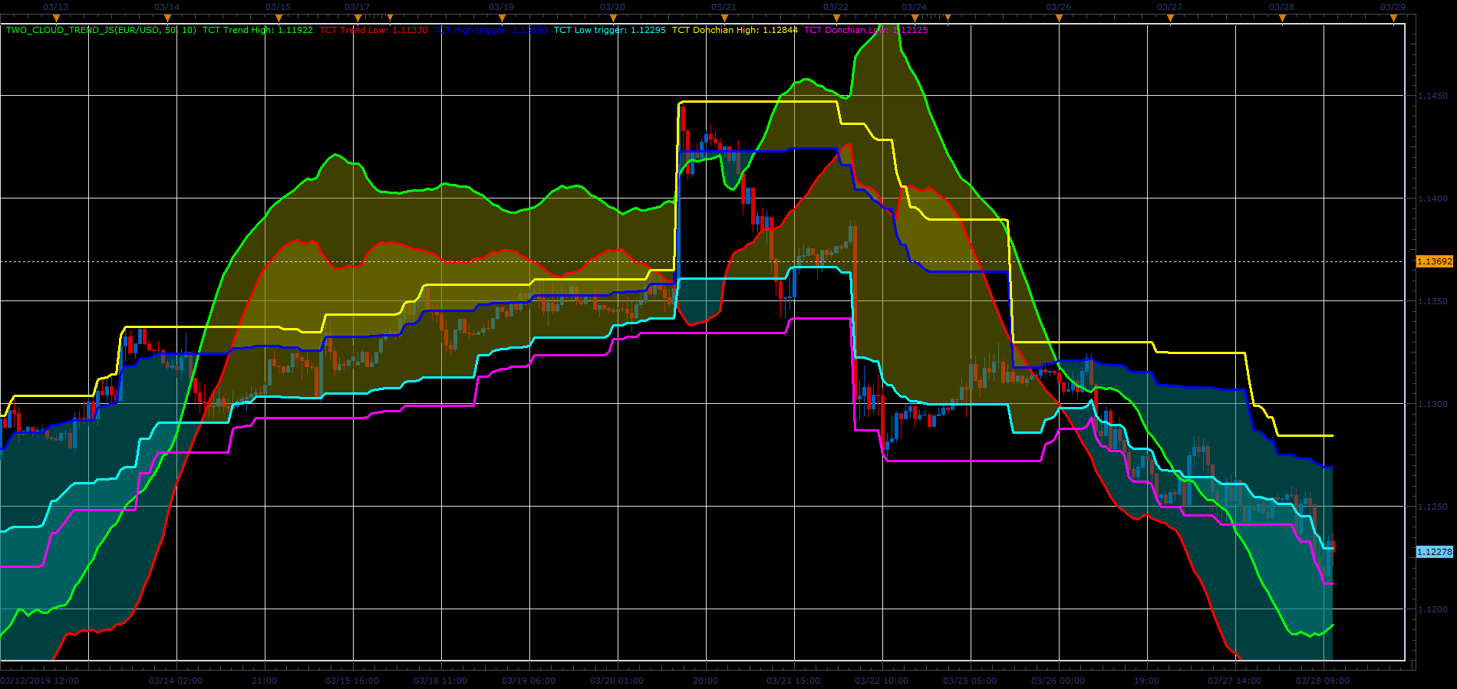Click the 1.1250 price axis label
The image size is (1457, 689).
click(1432, 507)
